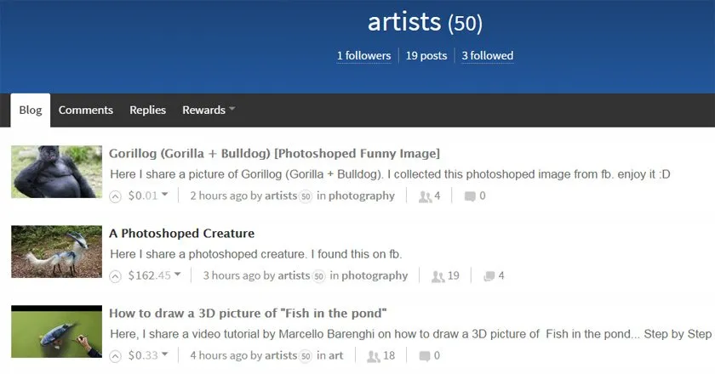The height and width of the screenshot is (374, 715).
Task: Open photography tag on the 2 hours ago post
Action: (362, 195)
